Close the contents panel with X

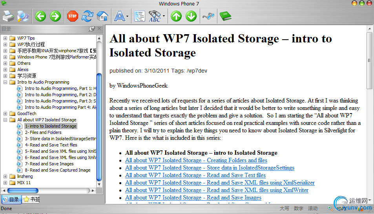click(x=99, y=29)
